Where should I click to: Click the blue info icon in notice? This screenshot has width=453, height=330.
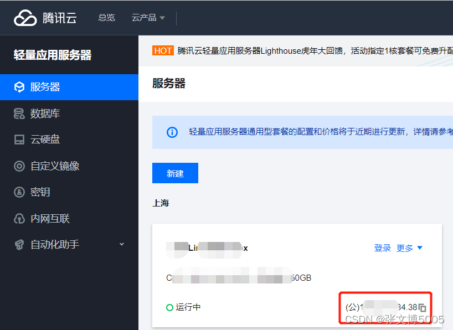pyautogui.click(x=172, y=132)
